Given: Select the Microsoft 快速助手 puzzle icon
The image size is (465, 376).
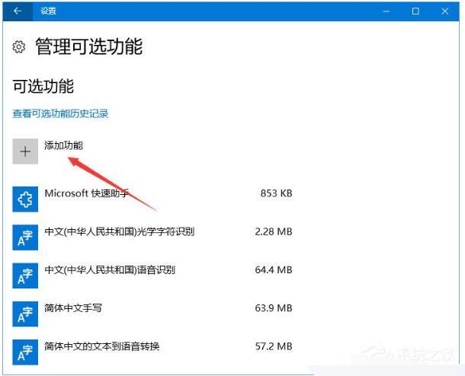Looking at the screenshot, I should (25, 199).
